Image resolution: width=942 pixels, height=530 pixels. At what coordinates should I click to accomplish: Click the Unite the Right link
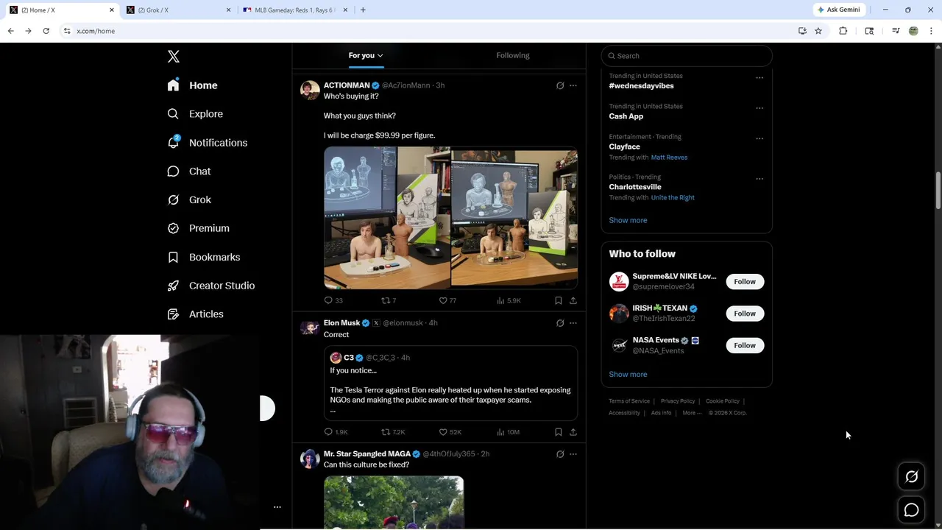(x=673, y=198)
